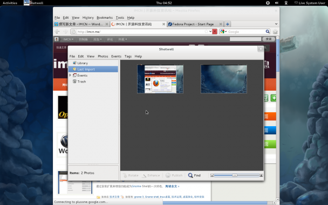The width and height of the screenshot is (328, 205).
Task: Select Events in the Shotwell sidebar
Action: coord(82,76)
